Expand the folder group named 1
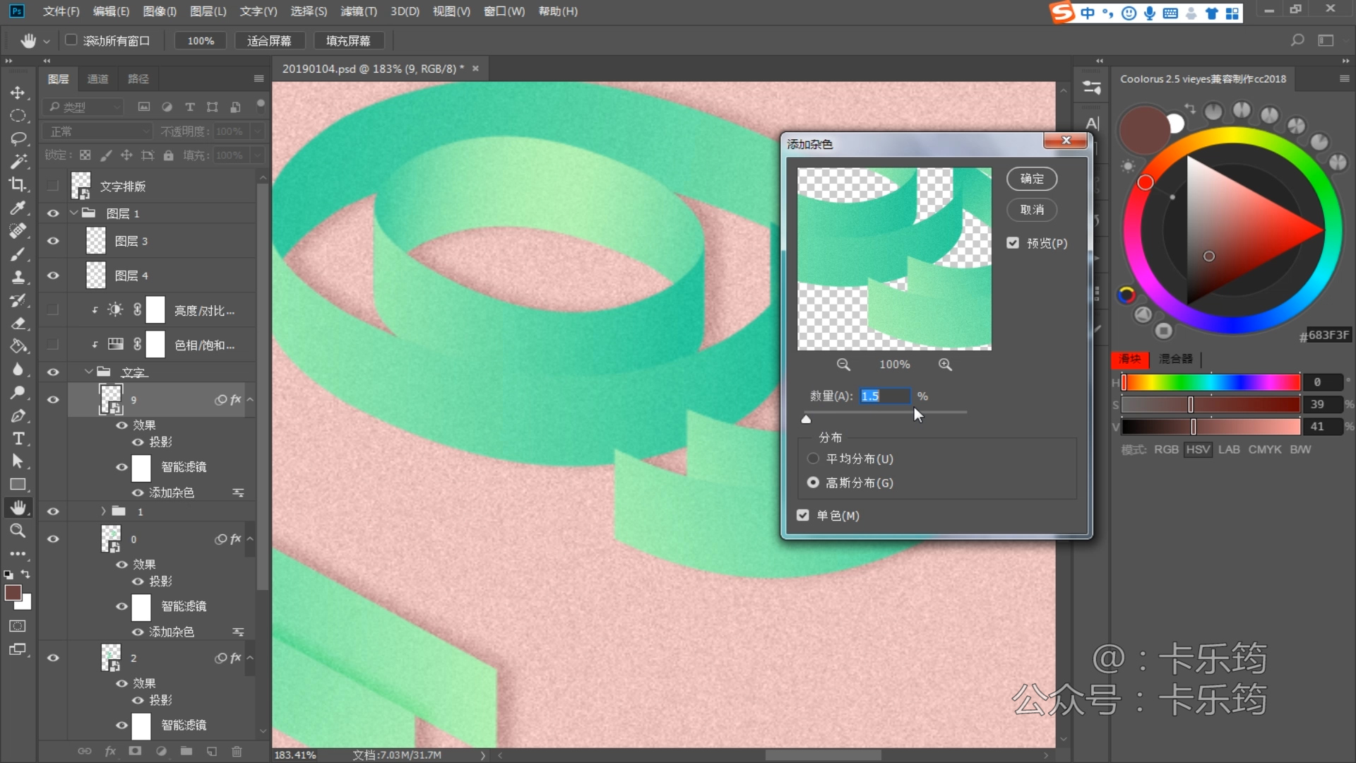Image resolution: width=1356 pixels, height=763 pixels. click(x=103, y=511)
